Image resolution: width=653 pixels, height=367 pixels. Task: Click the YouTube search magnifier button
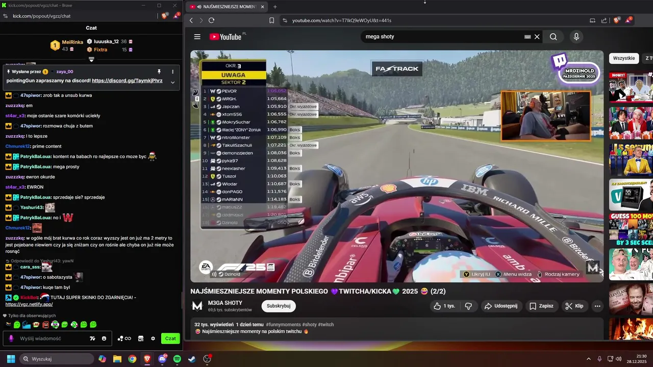[554, 37]
